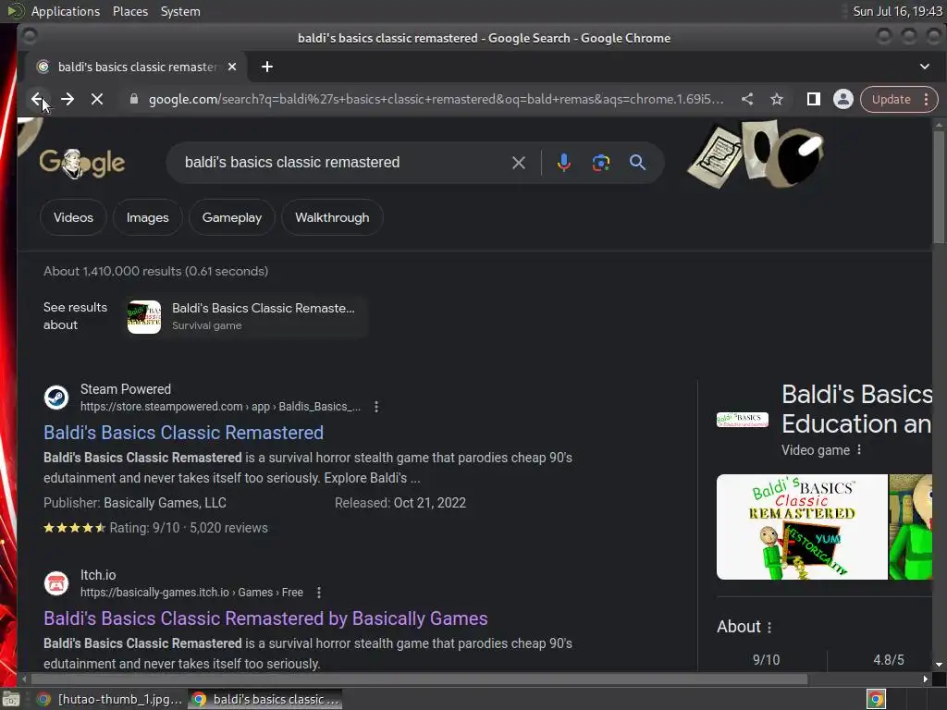947x710 pixels.
Task: Open Chrome side panel icon
Action: point(814,99)
